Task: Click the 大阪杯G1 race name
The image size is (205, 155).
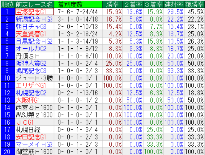Action: click(28, 100)
